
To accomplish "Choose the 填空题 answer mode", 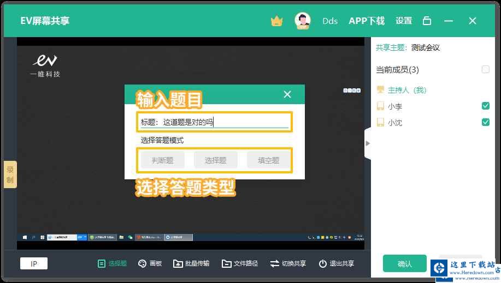I will 268,160.
